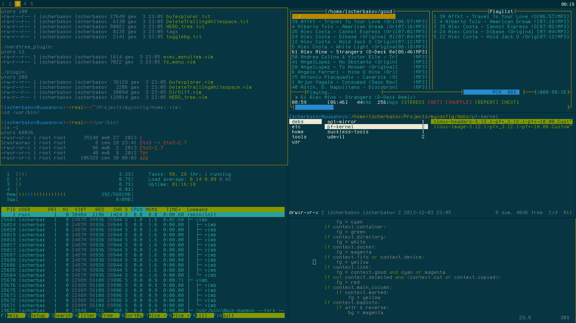Click the htop Command column header
Image resolution: width=576 pixels, height=323 pixels.
coord(197,209)
